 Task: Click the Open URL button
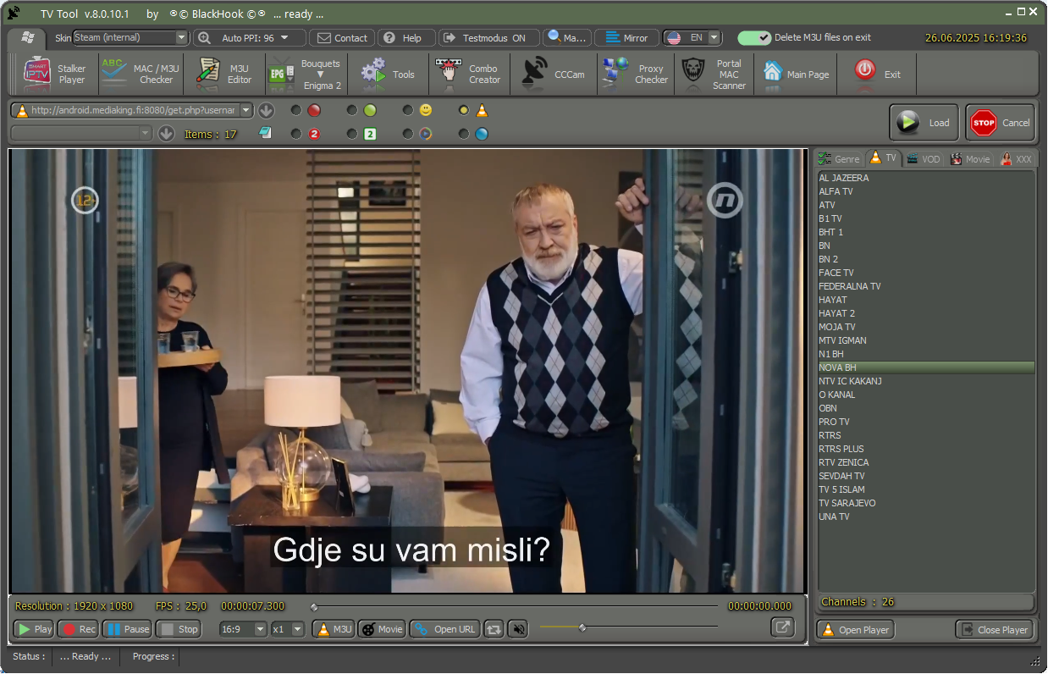coord(445,629)
